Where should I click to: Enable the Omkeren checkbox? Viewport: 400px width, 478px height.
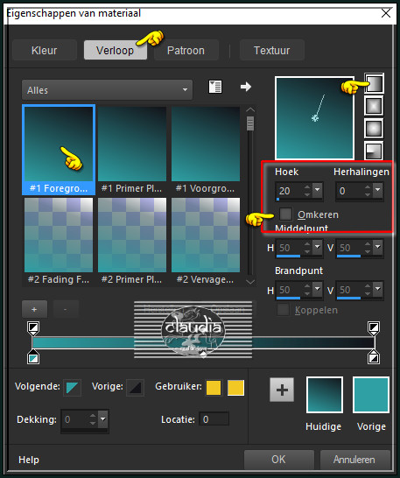[285, 214]
